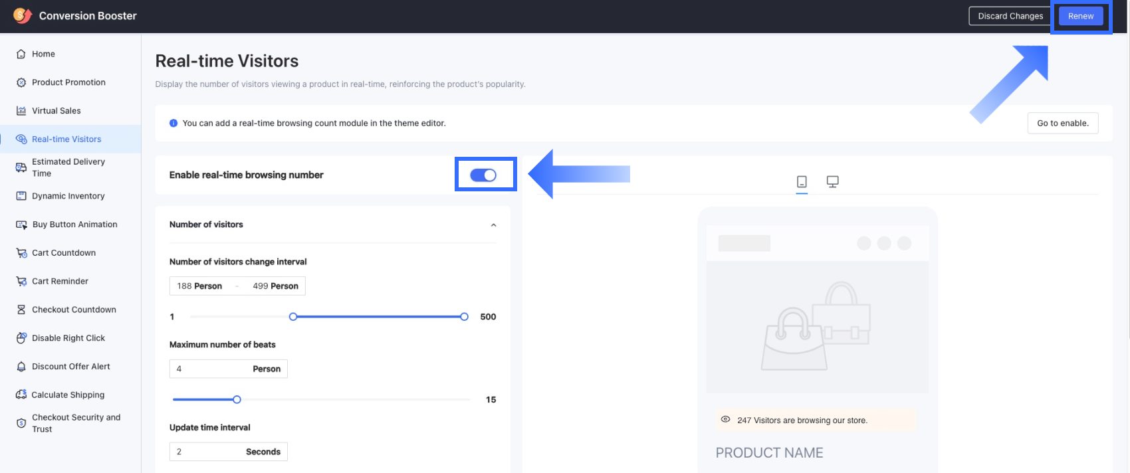Click the Maximum number of beats slider handle
Image resolution: width=1130 pixels, height=473 pixels.
pyautogui.click(x=237, y=399)
